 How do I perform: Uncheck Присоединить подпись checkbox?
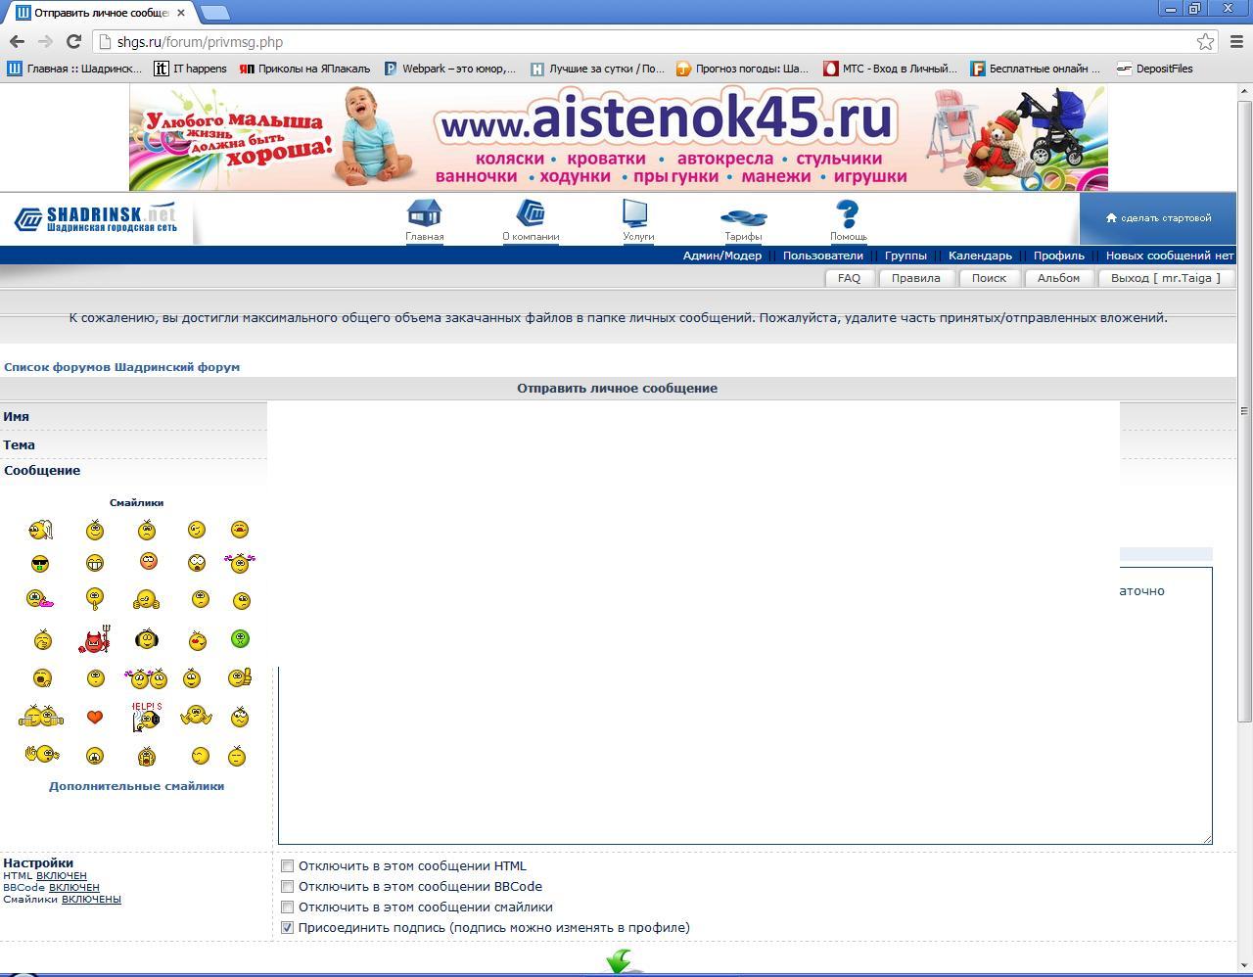tap(287, 927)
